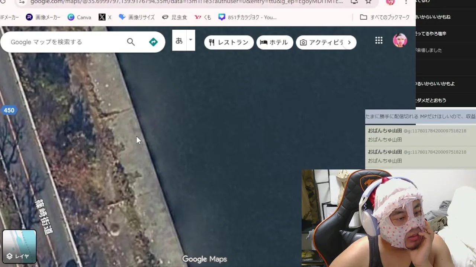476x267 pixels.
Task: View site information icon in address bar
Action: (22, 2)
